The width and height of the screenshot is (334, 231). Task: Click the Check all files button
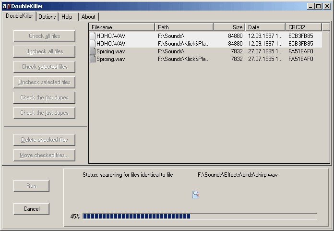tap(44, 36)
